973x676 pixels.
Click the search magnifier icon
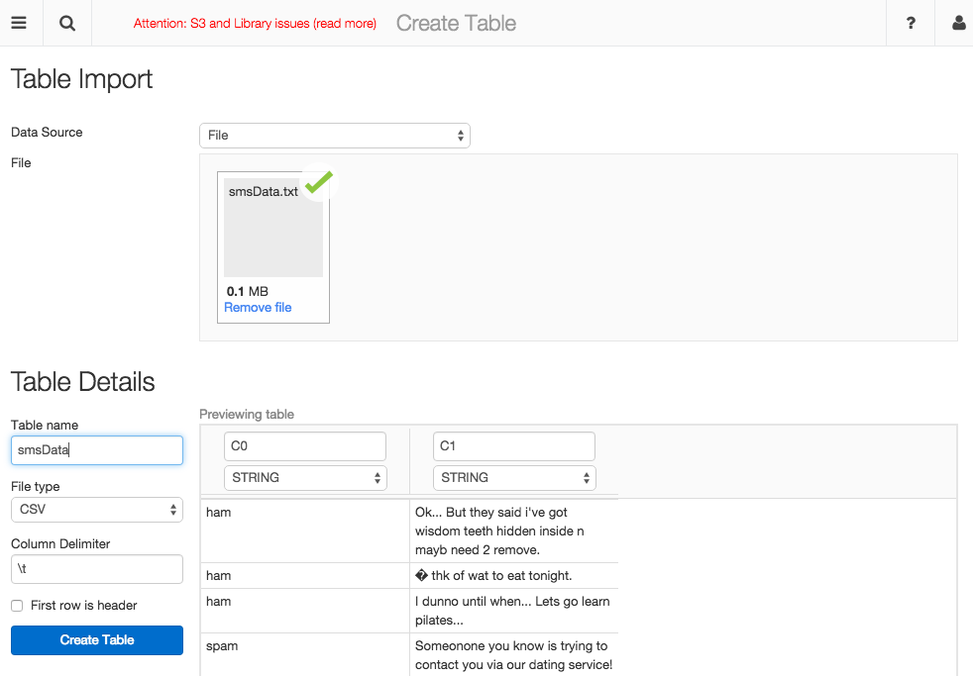click(x=67, y=23)
